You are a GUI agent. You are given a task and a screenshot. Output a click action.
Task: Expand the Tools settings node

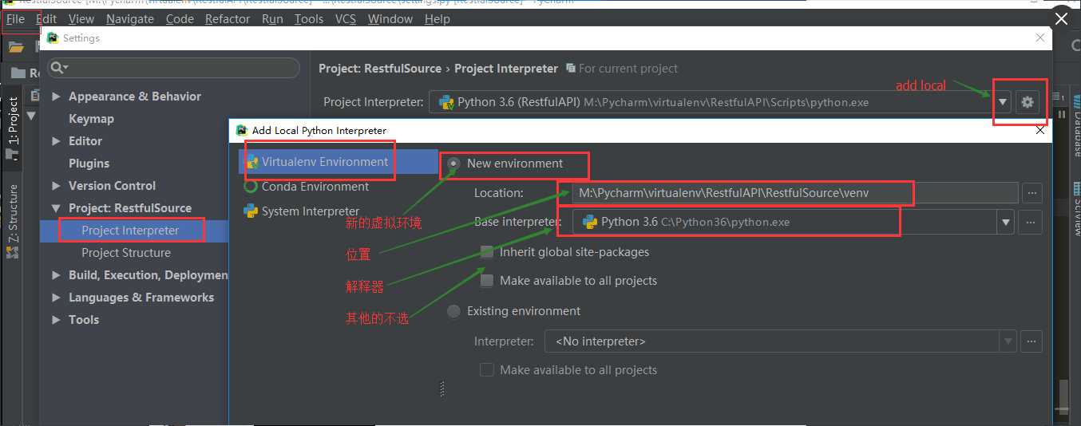(x=57, y=320)
